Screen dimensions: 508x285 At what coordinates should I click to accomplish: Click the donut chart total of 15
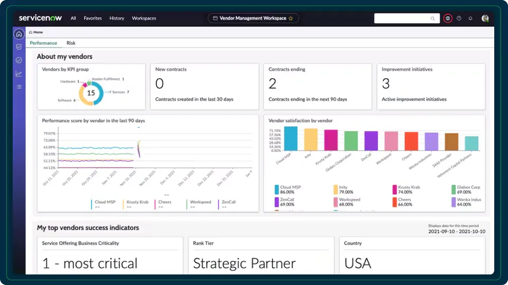coord(91,93)
